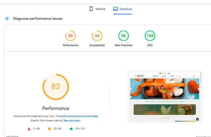Switch to the Mobile tab
211x137 pixels.
97,9
